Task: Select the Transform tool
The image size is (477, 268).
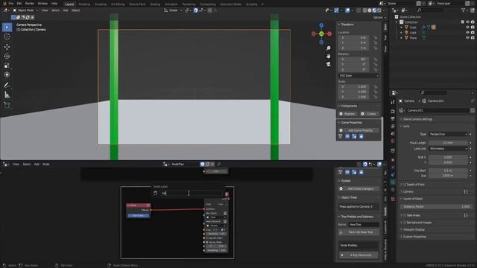Action: point(7,74)
